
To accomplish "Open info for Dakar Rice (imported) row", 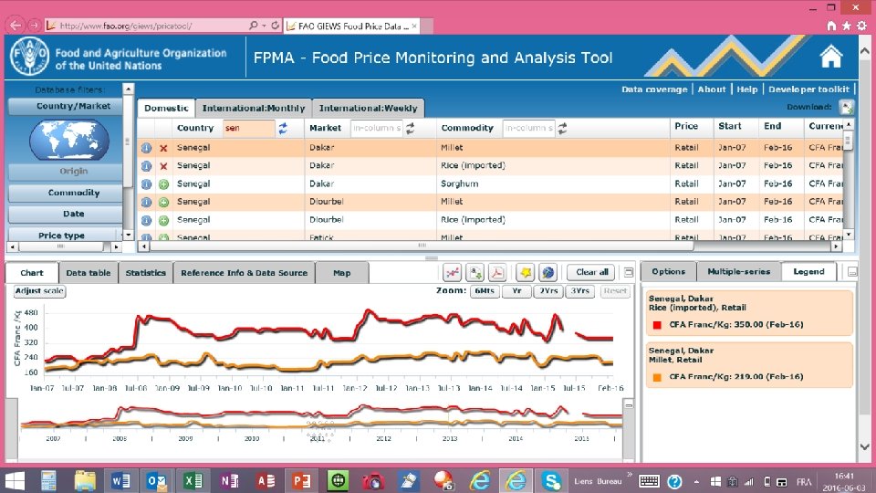I will (x=146, y=166).
